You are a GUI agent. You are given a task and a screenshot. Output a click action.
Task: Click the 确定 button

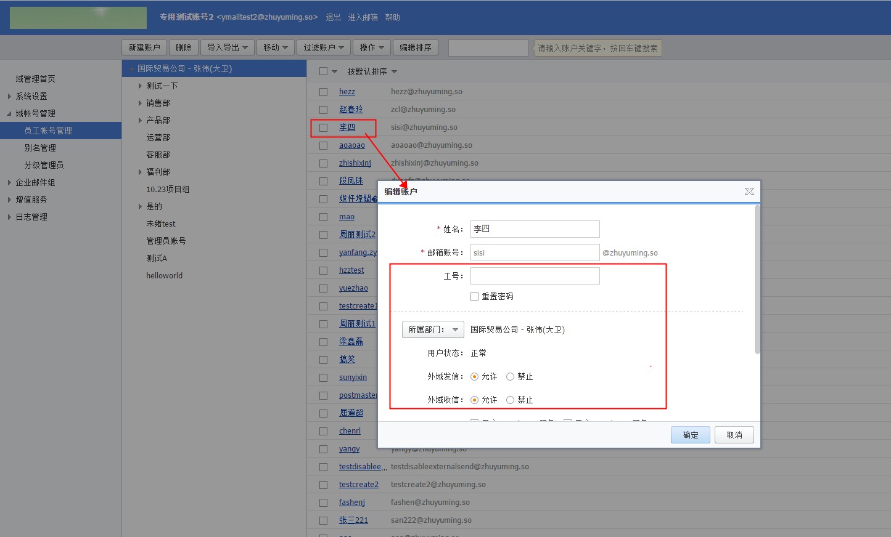tap(690, 435)
